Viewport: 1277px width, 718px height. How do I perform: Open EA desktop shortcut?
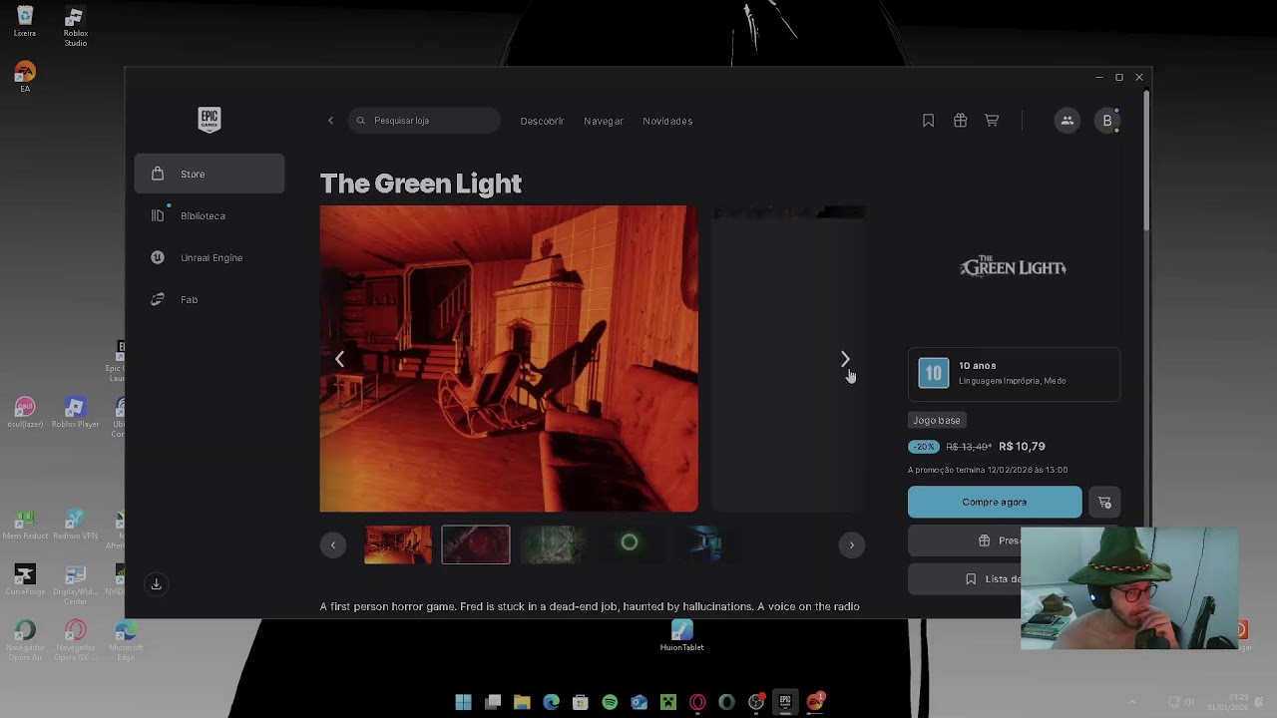25,78
